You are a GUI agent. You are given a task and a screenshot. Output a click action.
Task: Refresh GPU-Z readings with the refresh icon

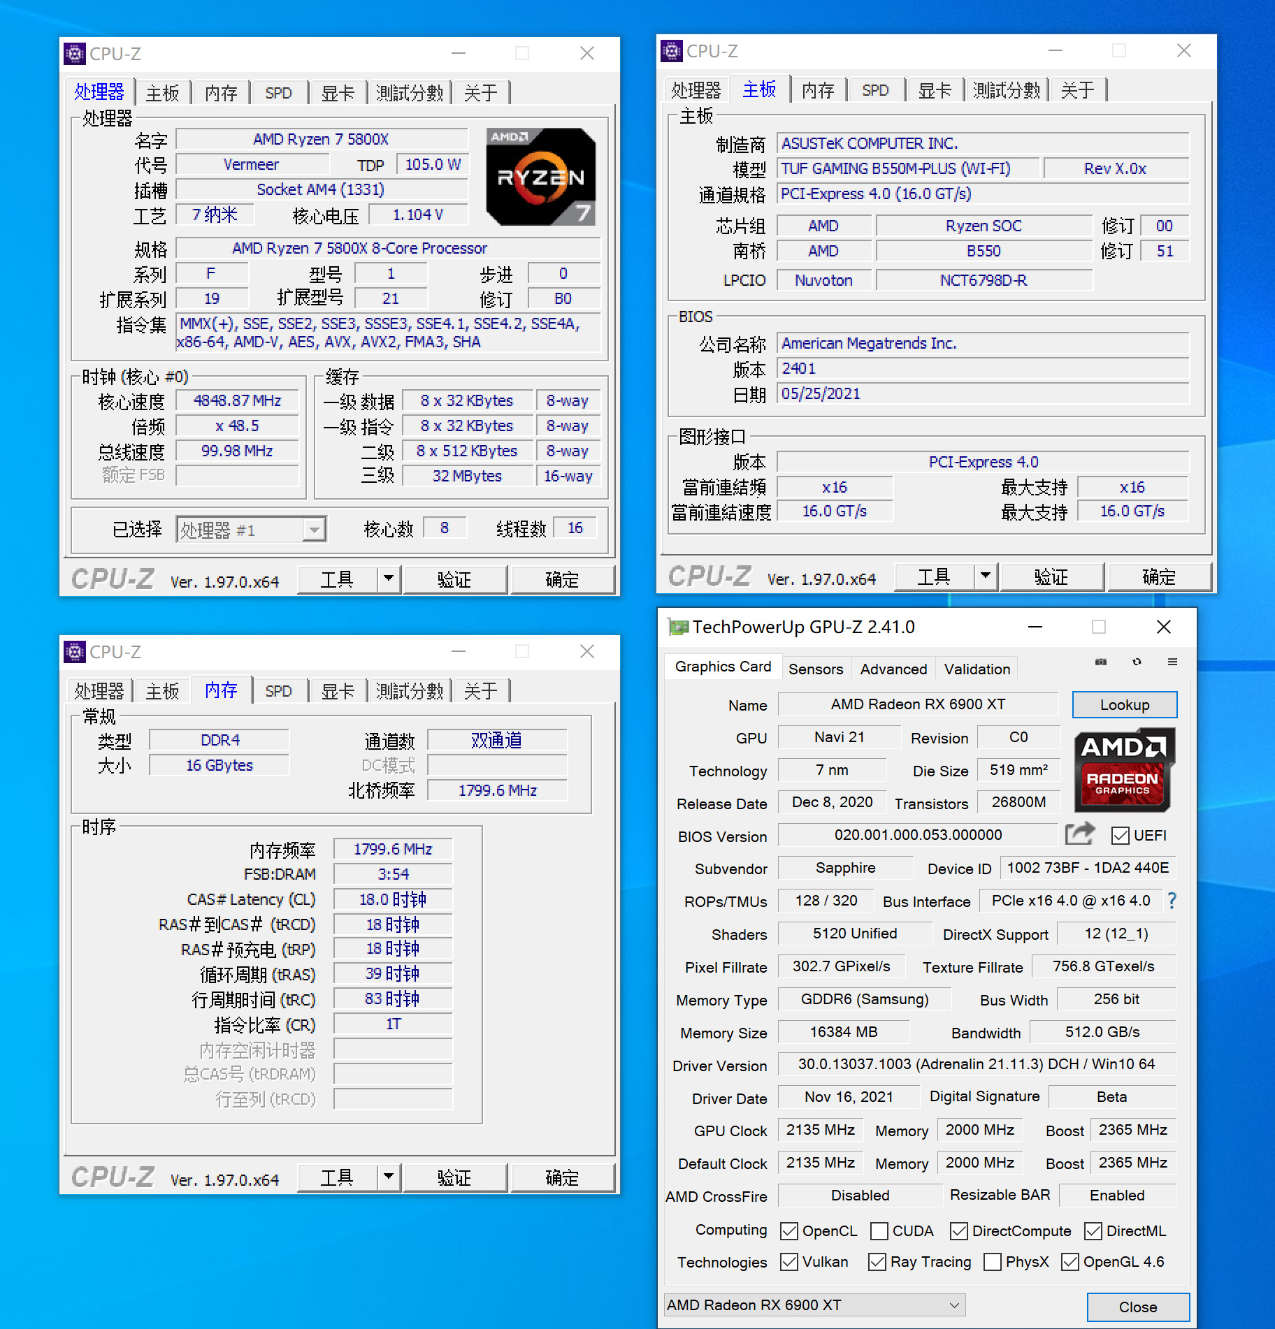point(1137,662)
